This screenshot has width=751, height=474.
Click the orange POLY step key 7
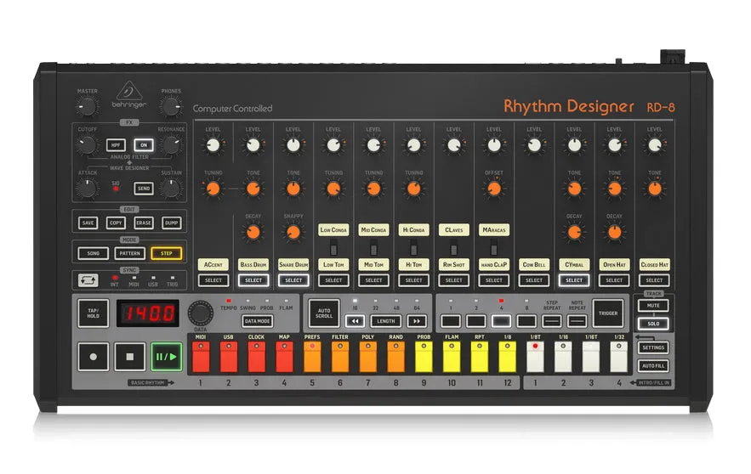367,356
